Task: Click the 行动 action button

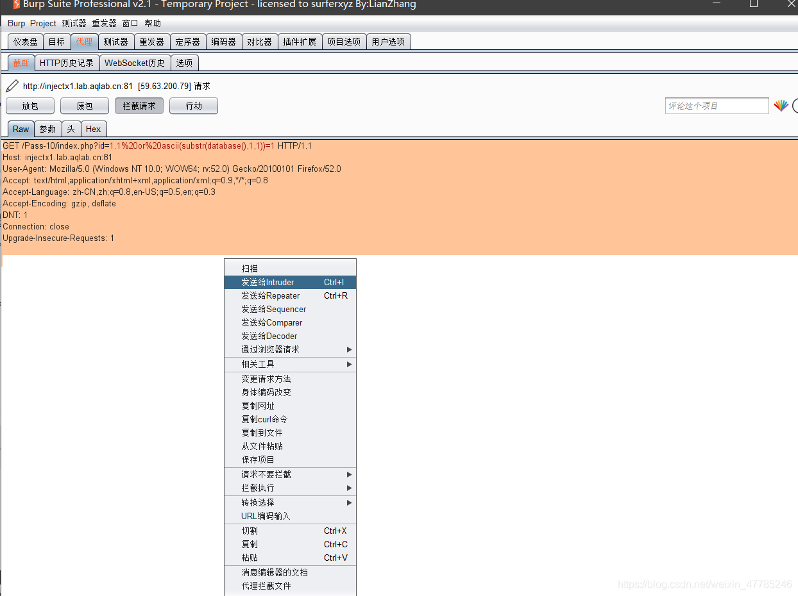Action: pyautogui.click(x=194, y=106)
